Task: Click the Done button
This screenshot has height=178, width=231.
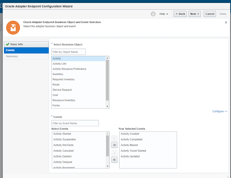Action: (x=223, y=14)
